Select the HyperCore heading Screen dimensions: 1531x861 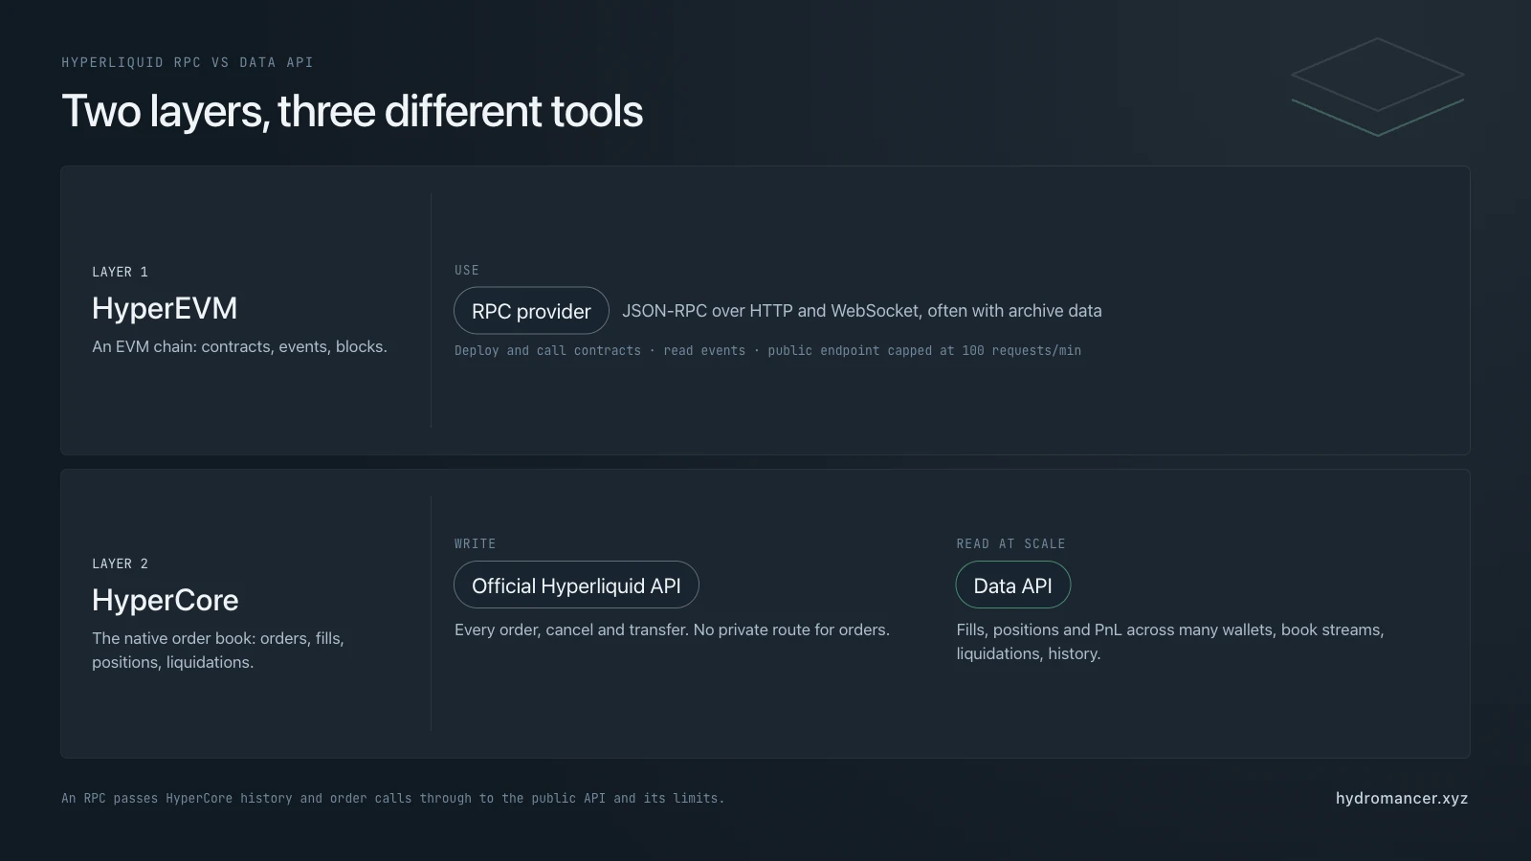pos(166,600)
